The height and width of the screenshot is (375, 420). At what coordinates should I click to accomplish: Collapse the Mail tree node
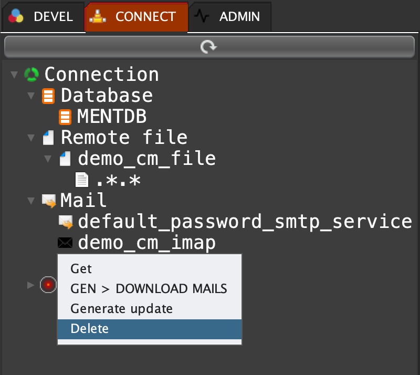pyautogui.click(x=31, y=201)
